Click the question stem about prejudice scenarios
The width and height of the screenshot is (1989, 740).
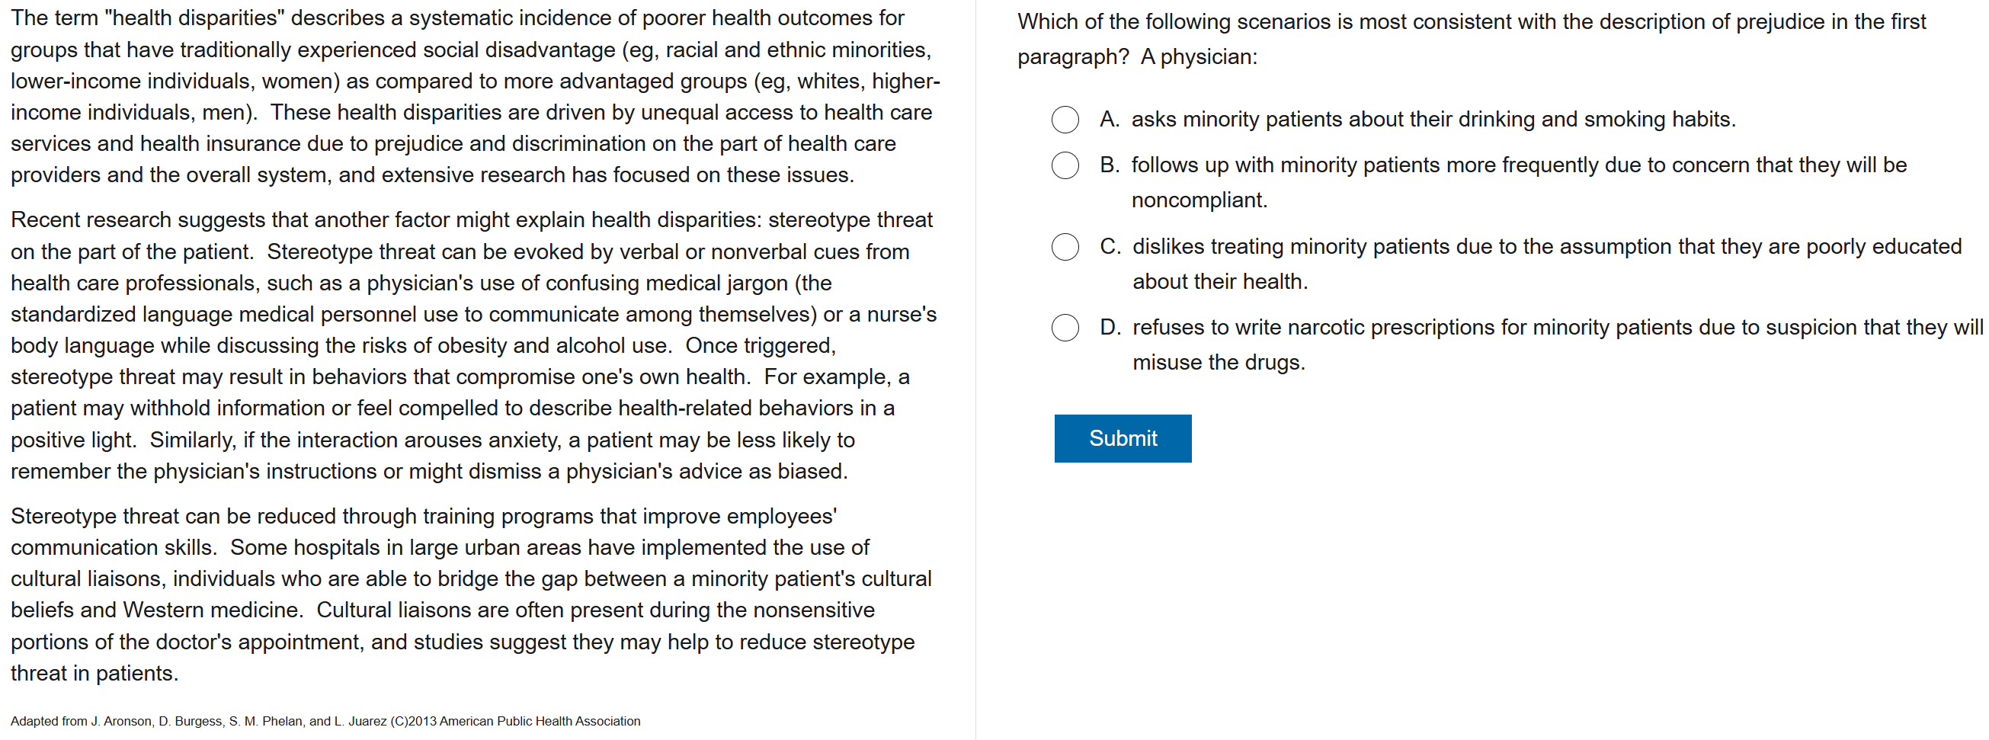point(1471,21)
